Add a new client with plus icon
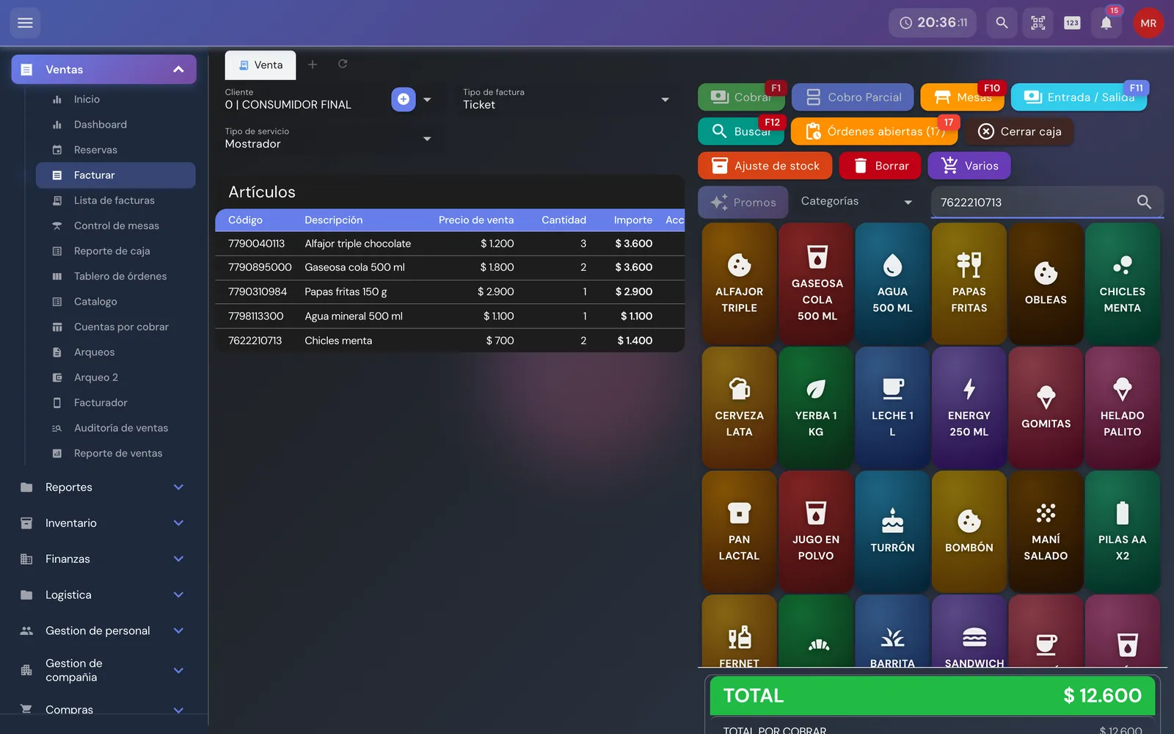Screen dimensions: 1174x734 point(404,99)
